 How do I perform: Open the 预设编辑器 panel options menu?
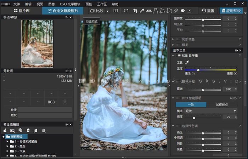pos(67,125)
